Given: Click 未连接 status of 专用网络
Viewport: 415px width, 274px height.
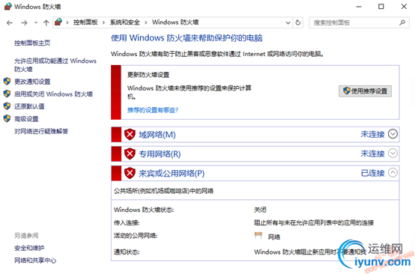Looking at the screenshot, I should click(372, 153).
